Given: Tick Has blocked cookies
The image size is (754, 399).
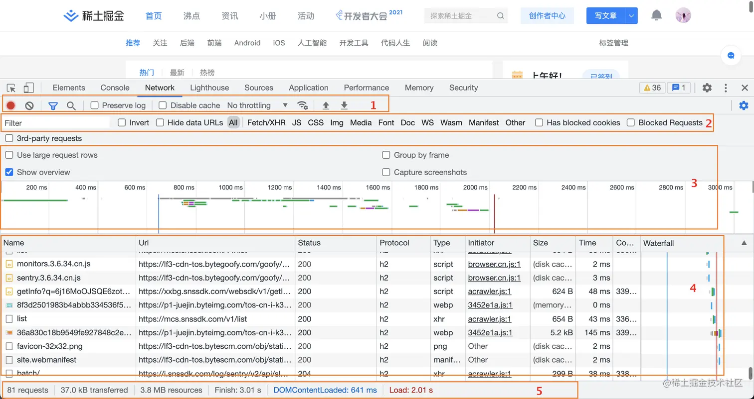Looking at the screenshot, I should pyautogui.click(x=539, y=122).
